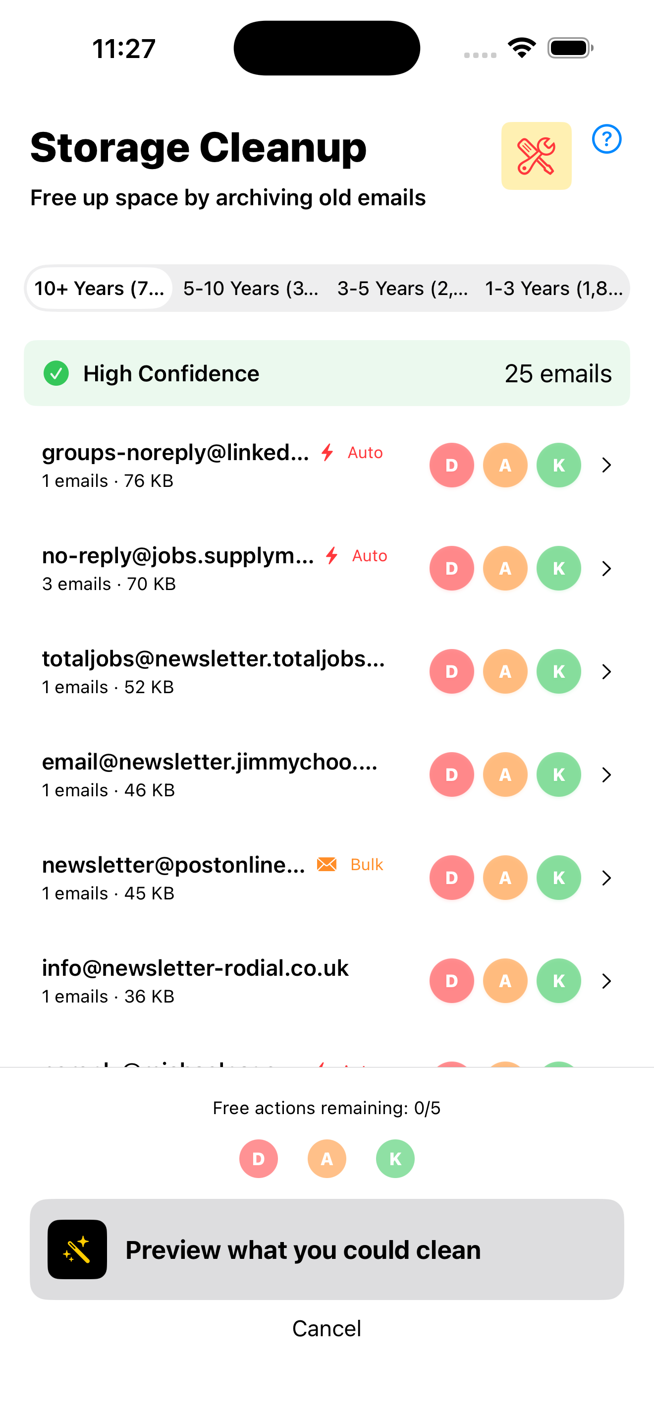Tap the magic wand icon in preview bar
The height and width of the screenshot is (1422, 654).
77,1249
